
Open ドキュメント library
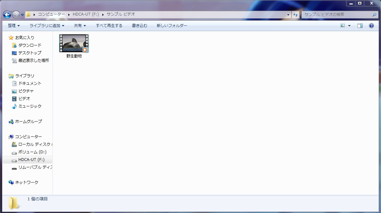[x=30, y=83]
